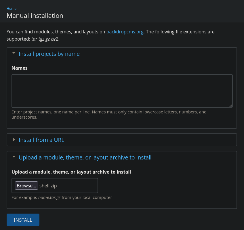Click the blue upload archive section heading link

85,157
